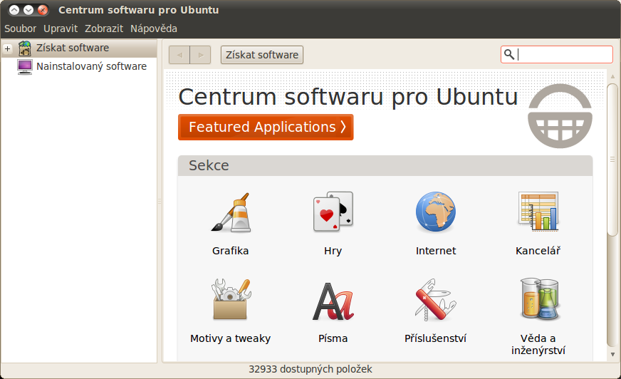
Task: Click the Internet label
Action: coord(436,251)
